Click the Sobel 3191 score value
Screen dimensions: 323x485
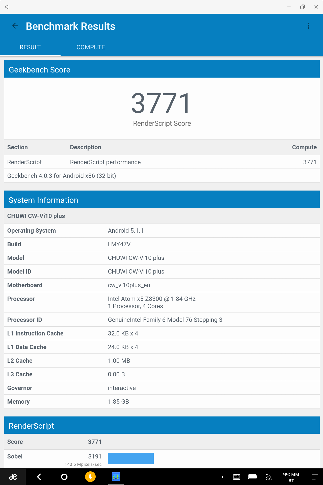pyautogui.click(x=95, y=456)
